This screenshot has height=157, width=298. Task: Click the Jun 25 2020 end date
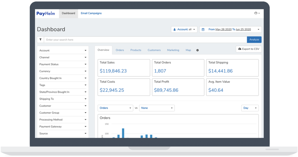(243, 29)
